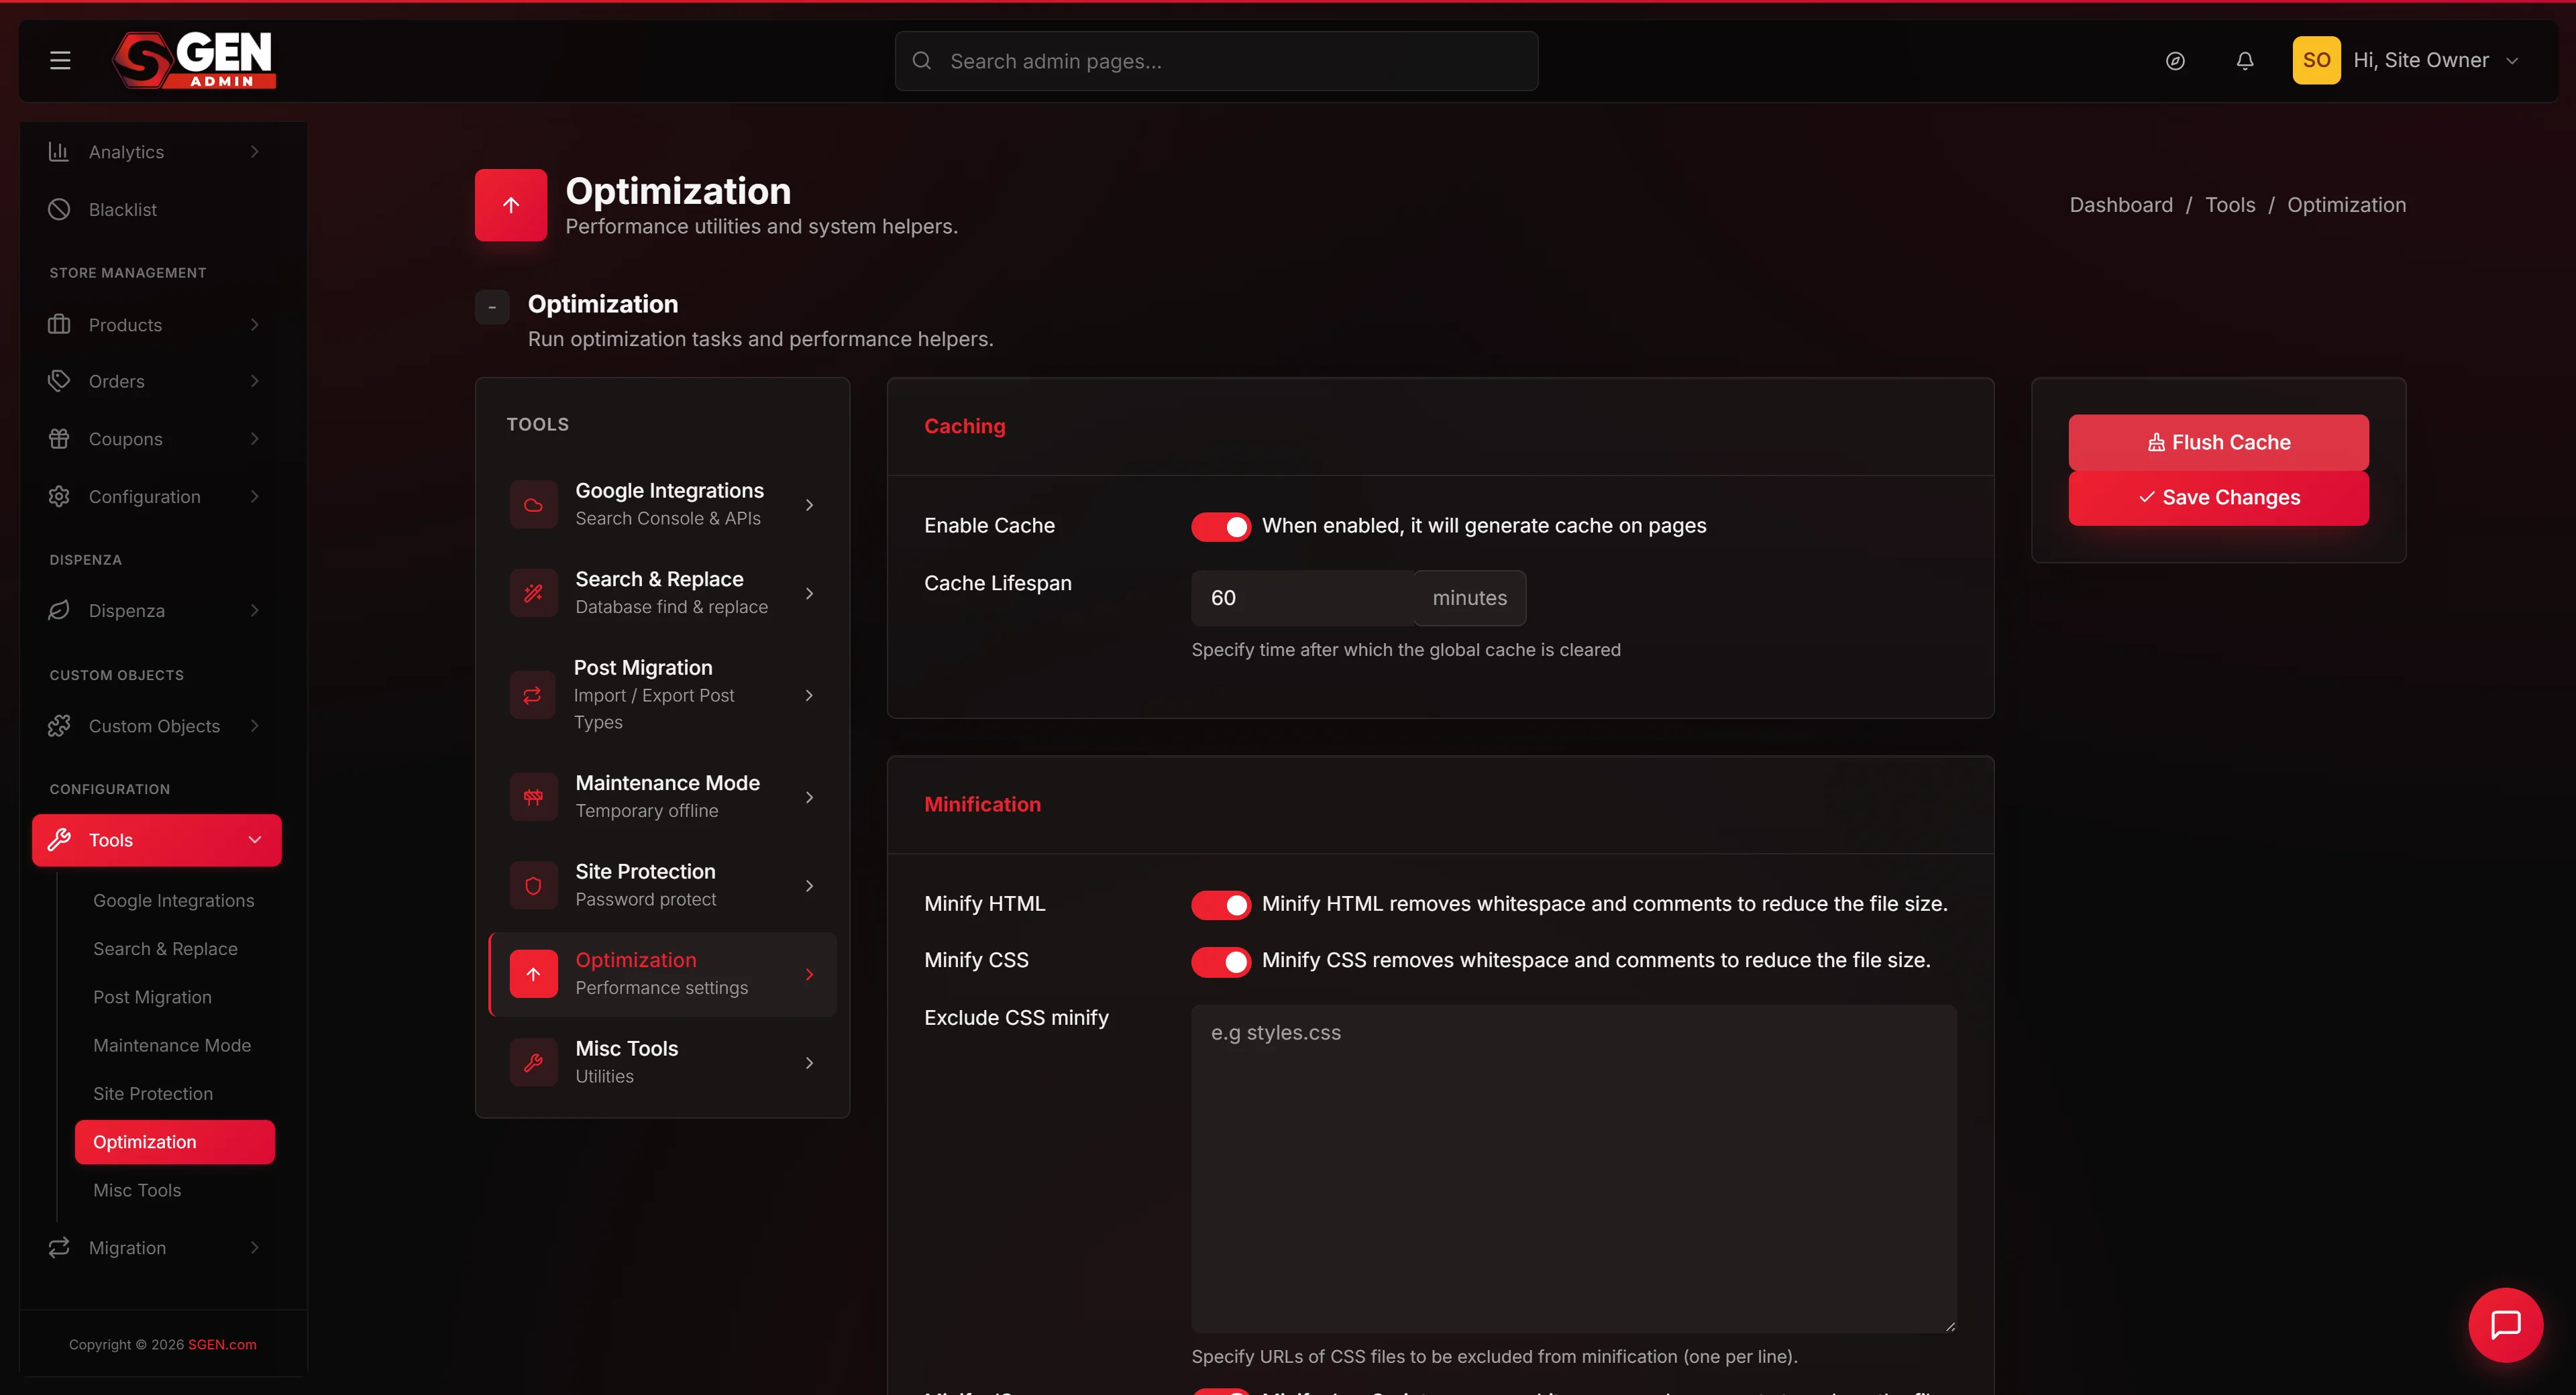Image resolution: width=2576 pixels, height=1395 pixels.
Task: Click the Save Changes button
Action: click(x=2218, y=498)
